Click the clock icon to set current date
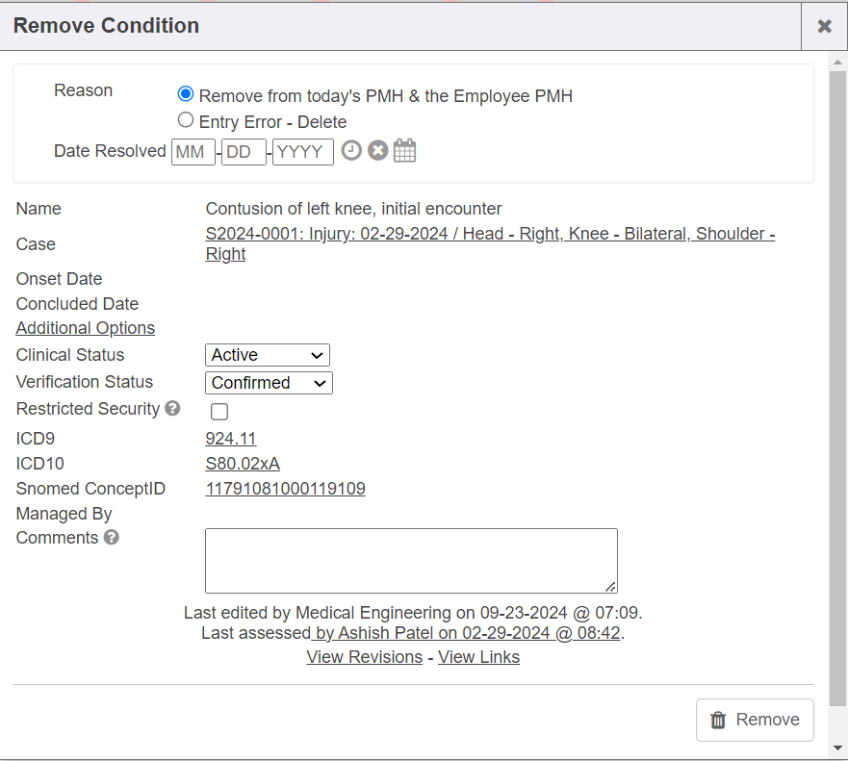 tap(351, 151)
